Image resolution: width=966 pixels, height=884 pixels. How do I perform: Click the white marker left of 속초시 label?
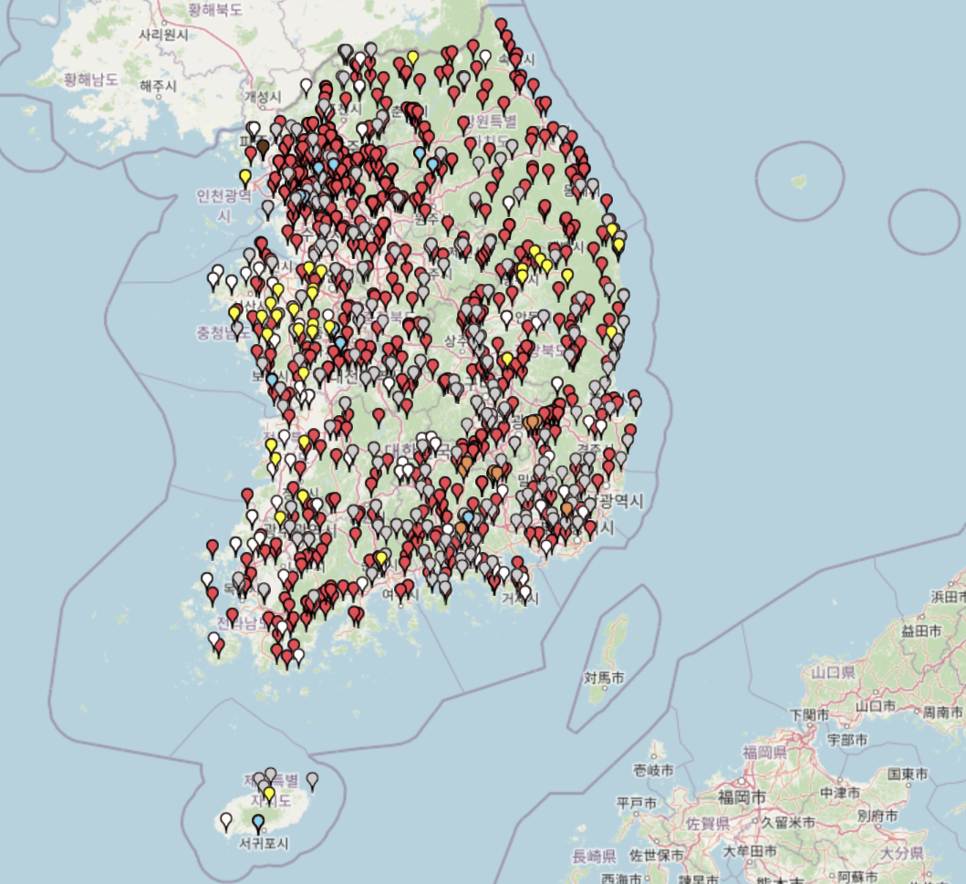(x=484, y=57)
